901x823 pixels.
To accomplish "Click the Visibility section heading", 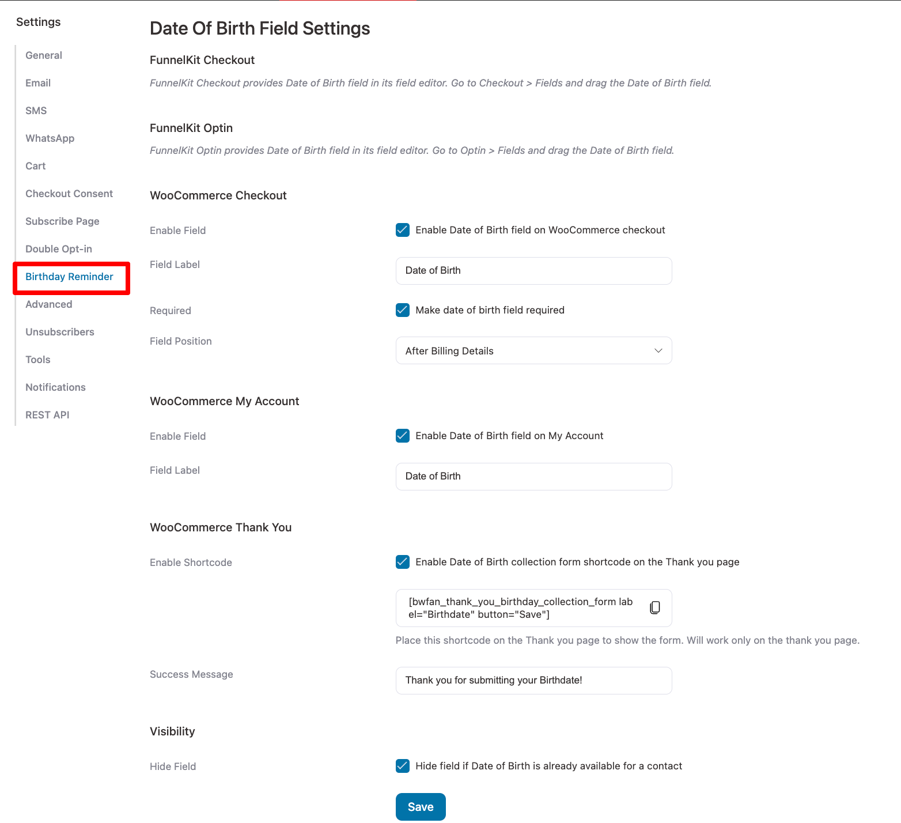I will tap(172, 731).
